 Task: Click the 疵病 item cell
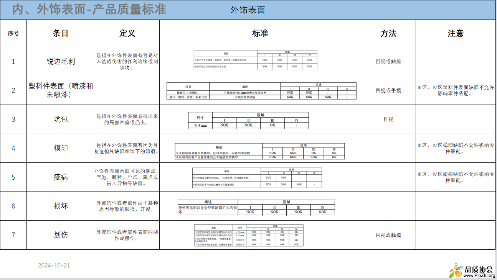pyautogui.click(x=61, y=177)
